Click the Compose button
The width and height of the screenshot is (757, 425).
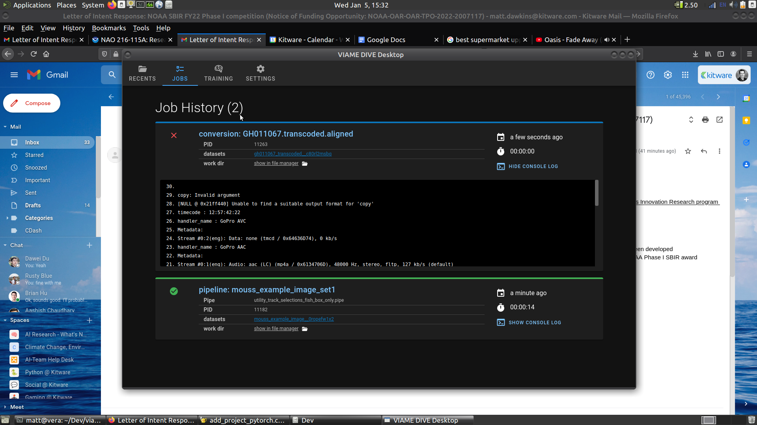32,103
